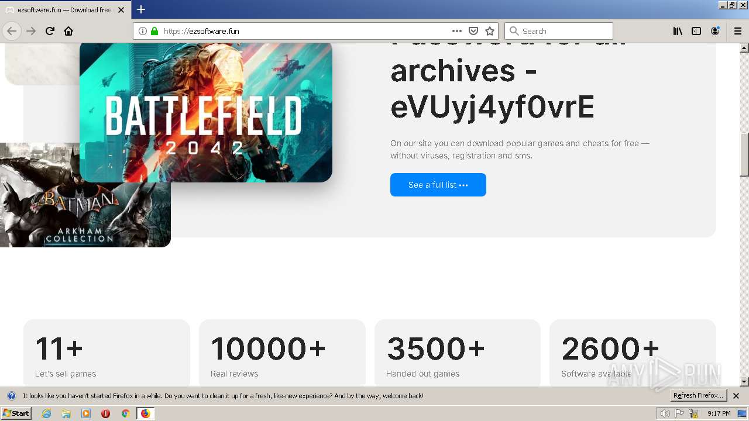This screenshot has height=421, width=749.
Task: Select the ezsoftware.fun tab
Action: coord(64,10)
